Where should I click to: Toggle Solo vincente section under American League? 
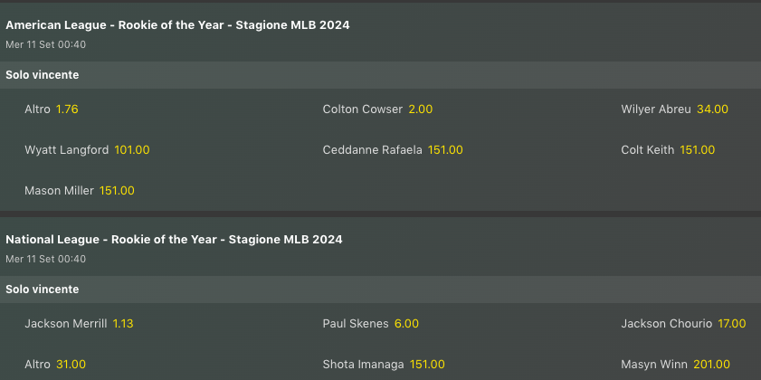pyautogui.click(x=42, y=75)
